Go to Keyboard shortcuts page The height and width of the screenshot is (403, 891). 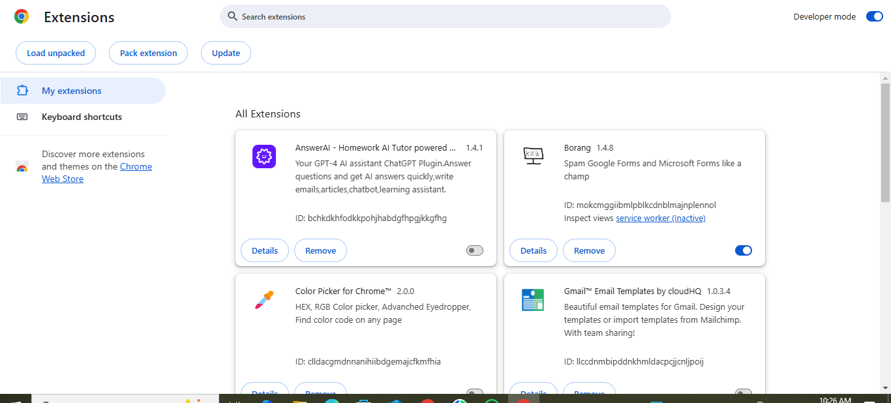[83, 117]
